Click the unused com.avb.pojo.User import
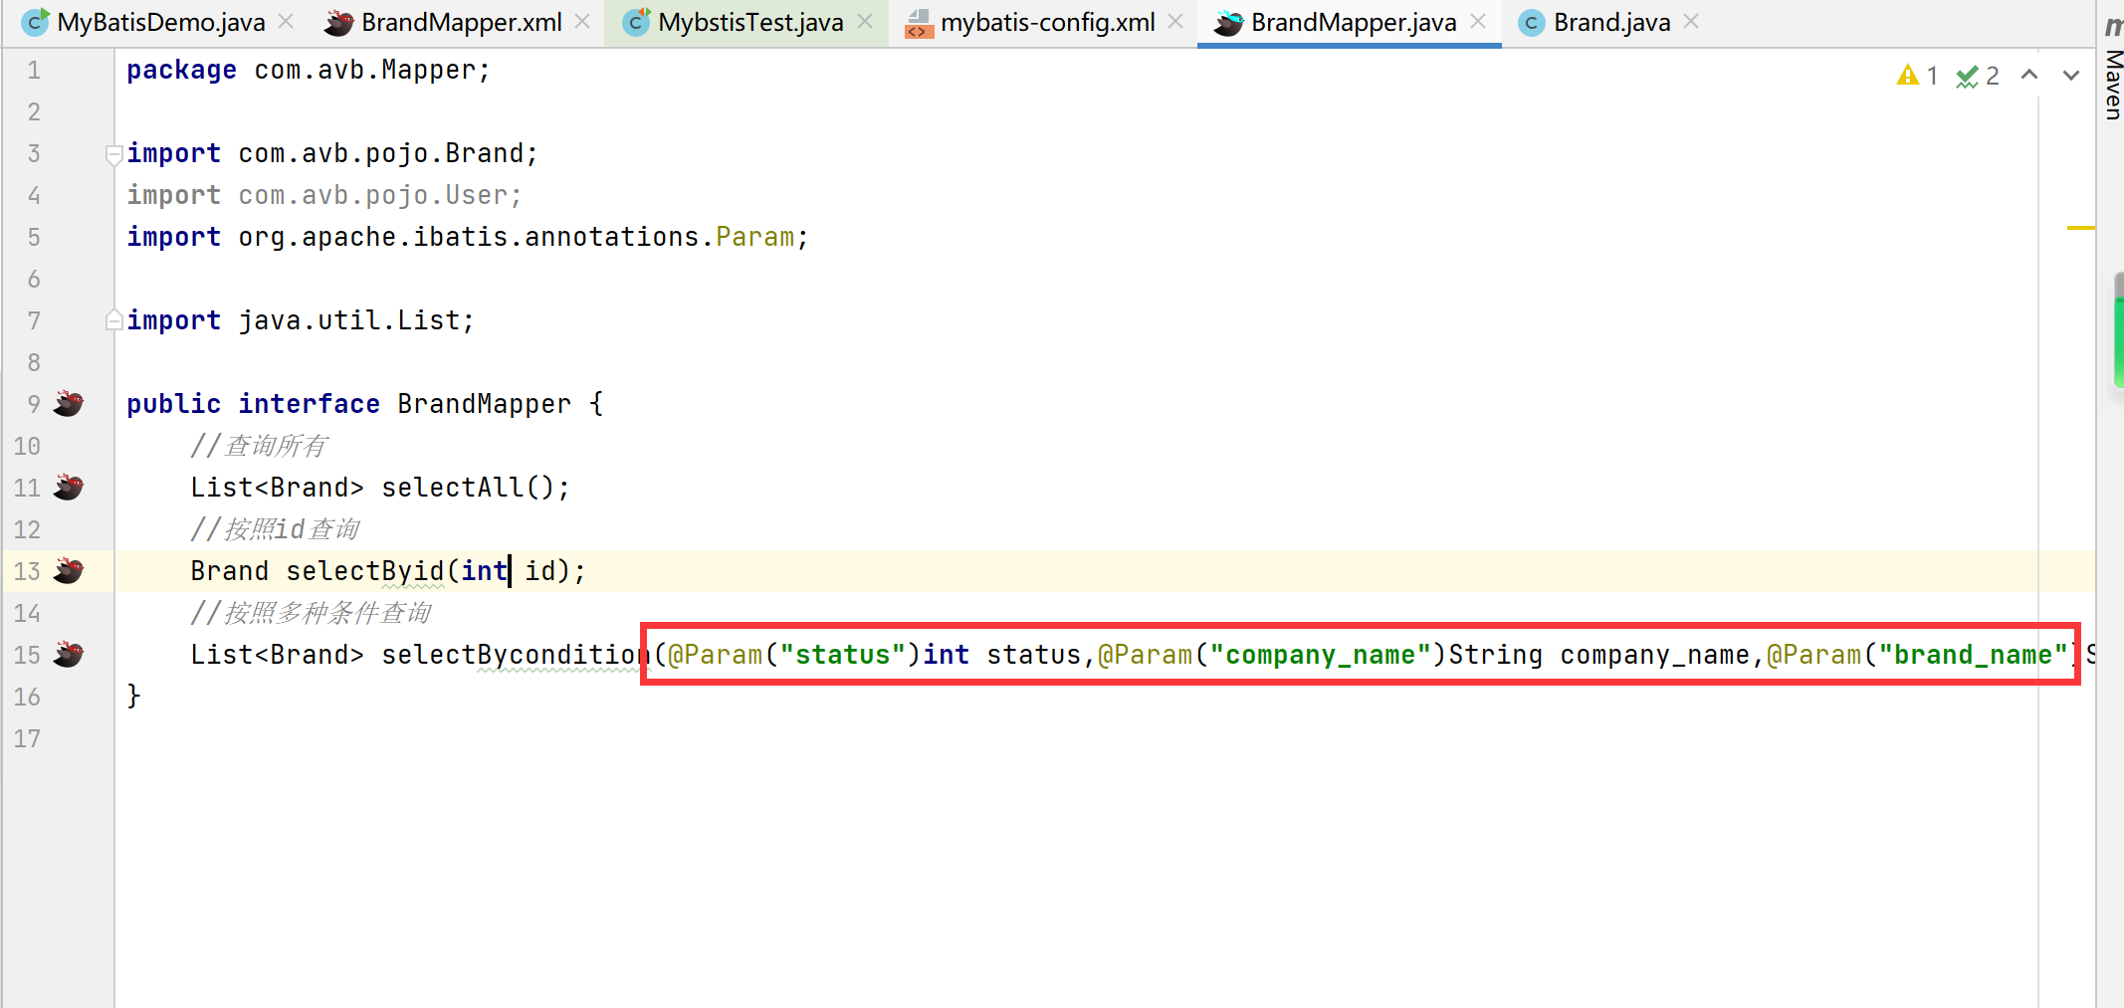 323,195
